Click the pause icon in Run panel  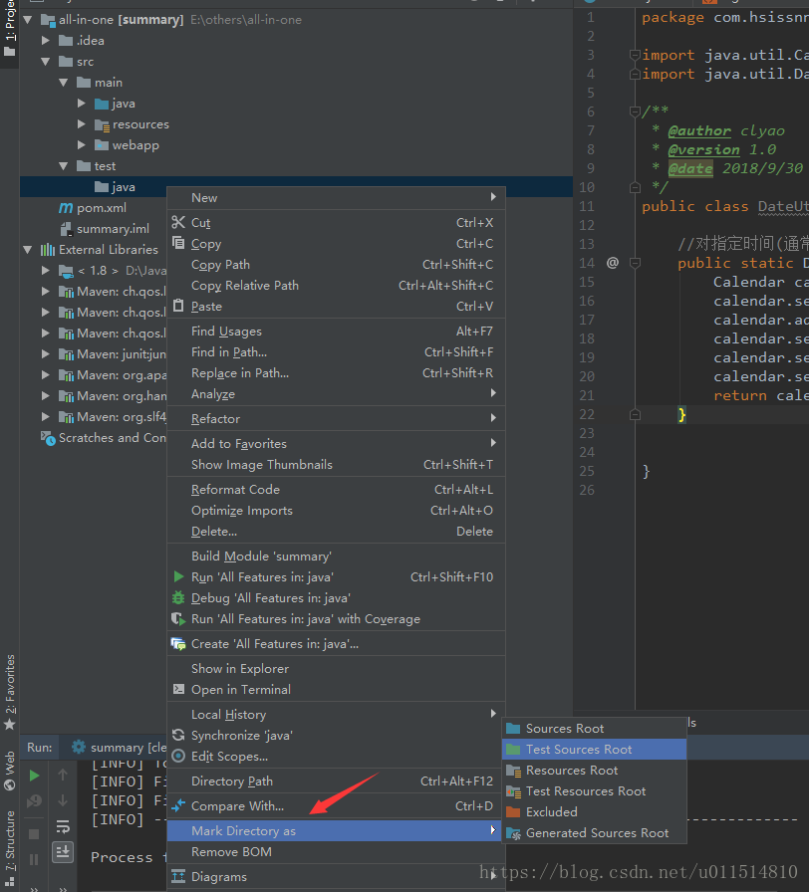click(x=34, y=859)
